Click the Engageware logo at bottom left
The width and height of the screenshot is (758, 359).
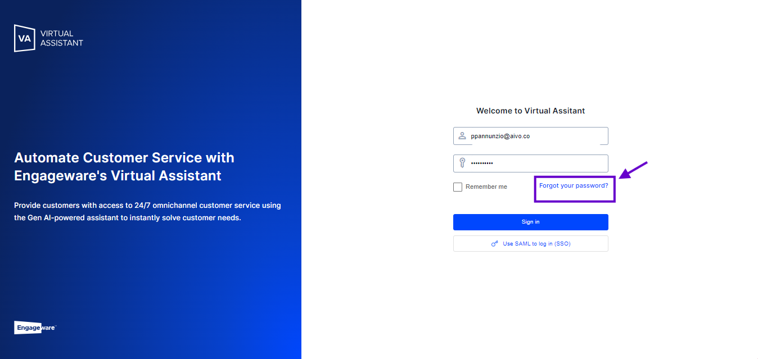point(34,328)
